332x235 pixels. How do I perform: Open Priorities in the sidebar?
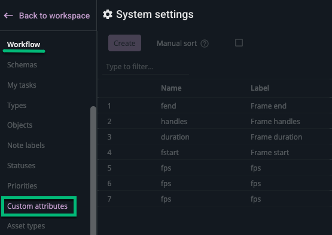pos(22,186)
